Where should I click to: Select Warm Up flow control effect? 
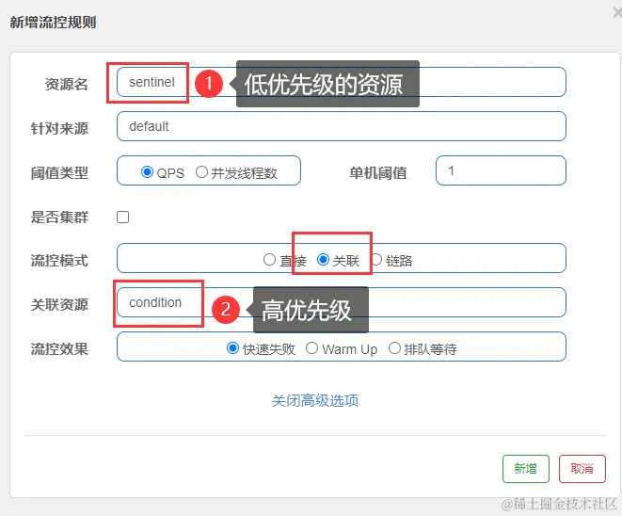click(311, 348)
